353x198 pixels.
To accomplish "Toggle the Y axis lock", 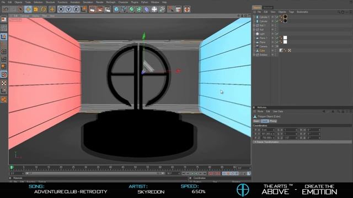I will [68, 9].
